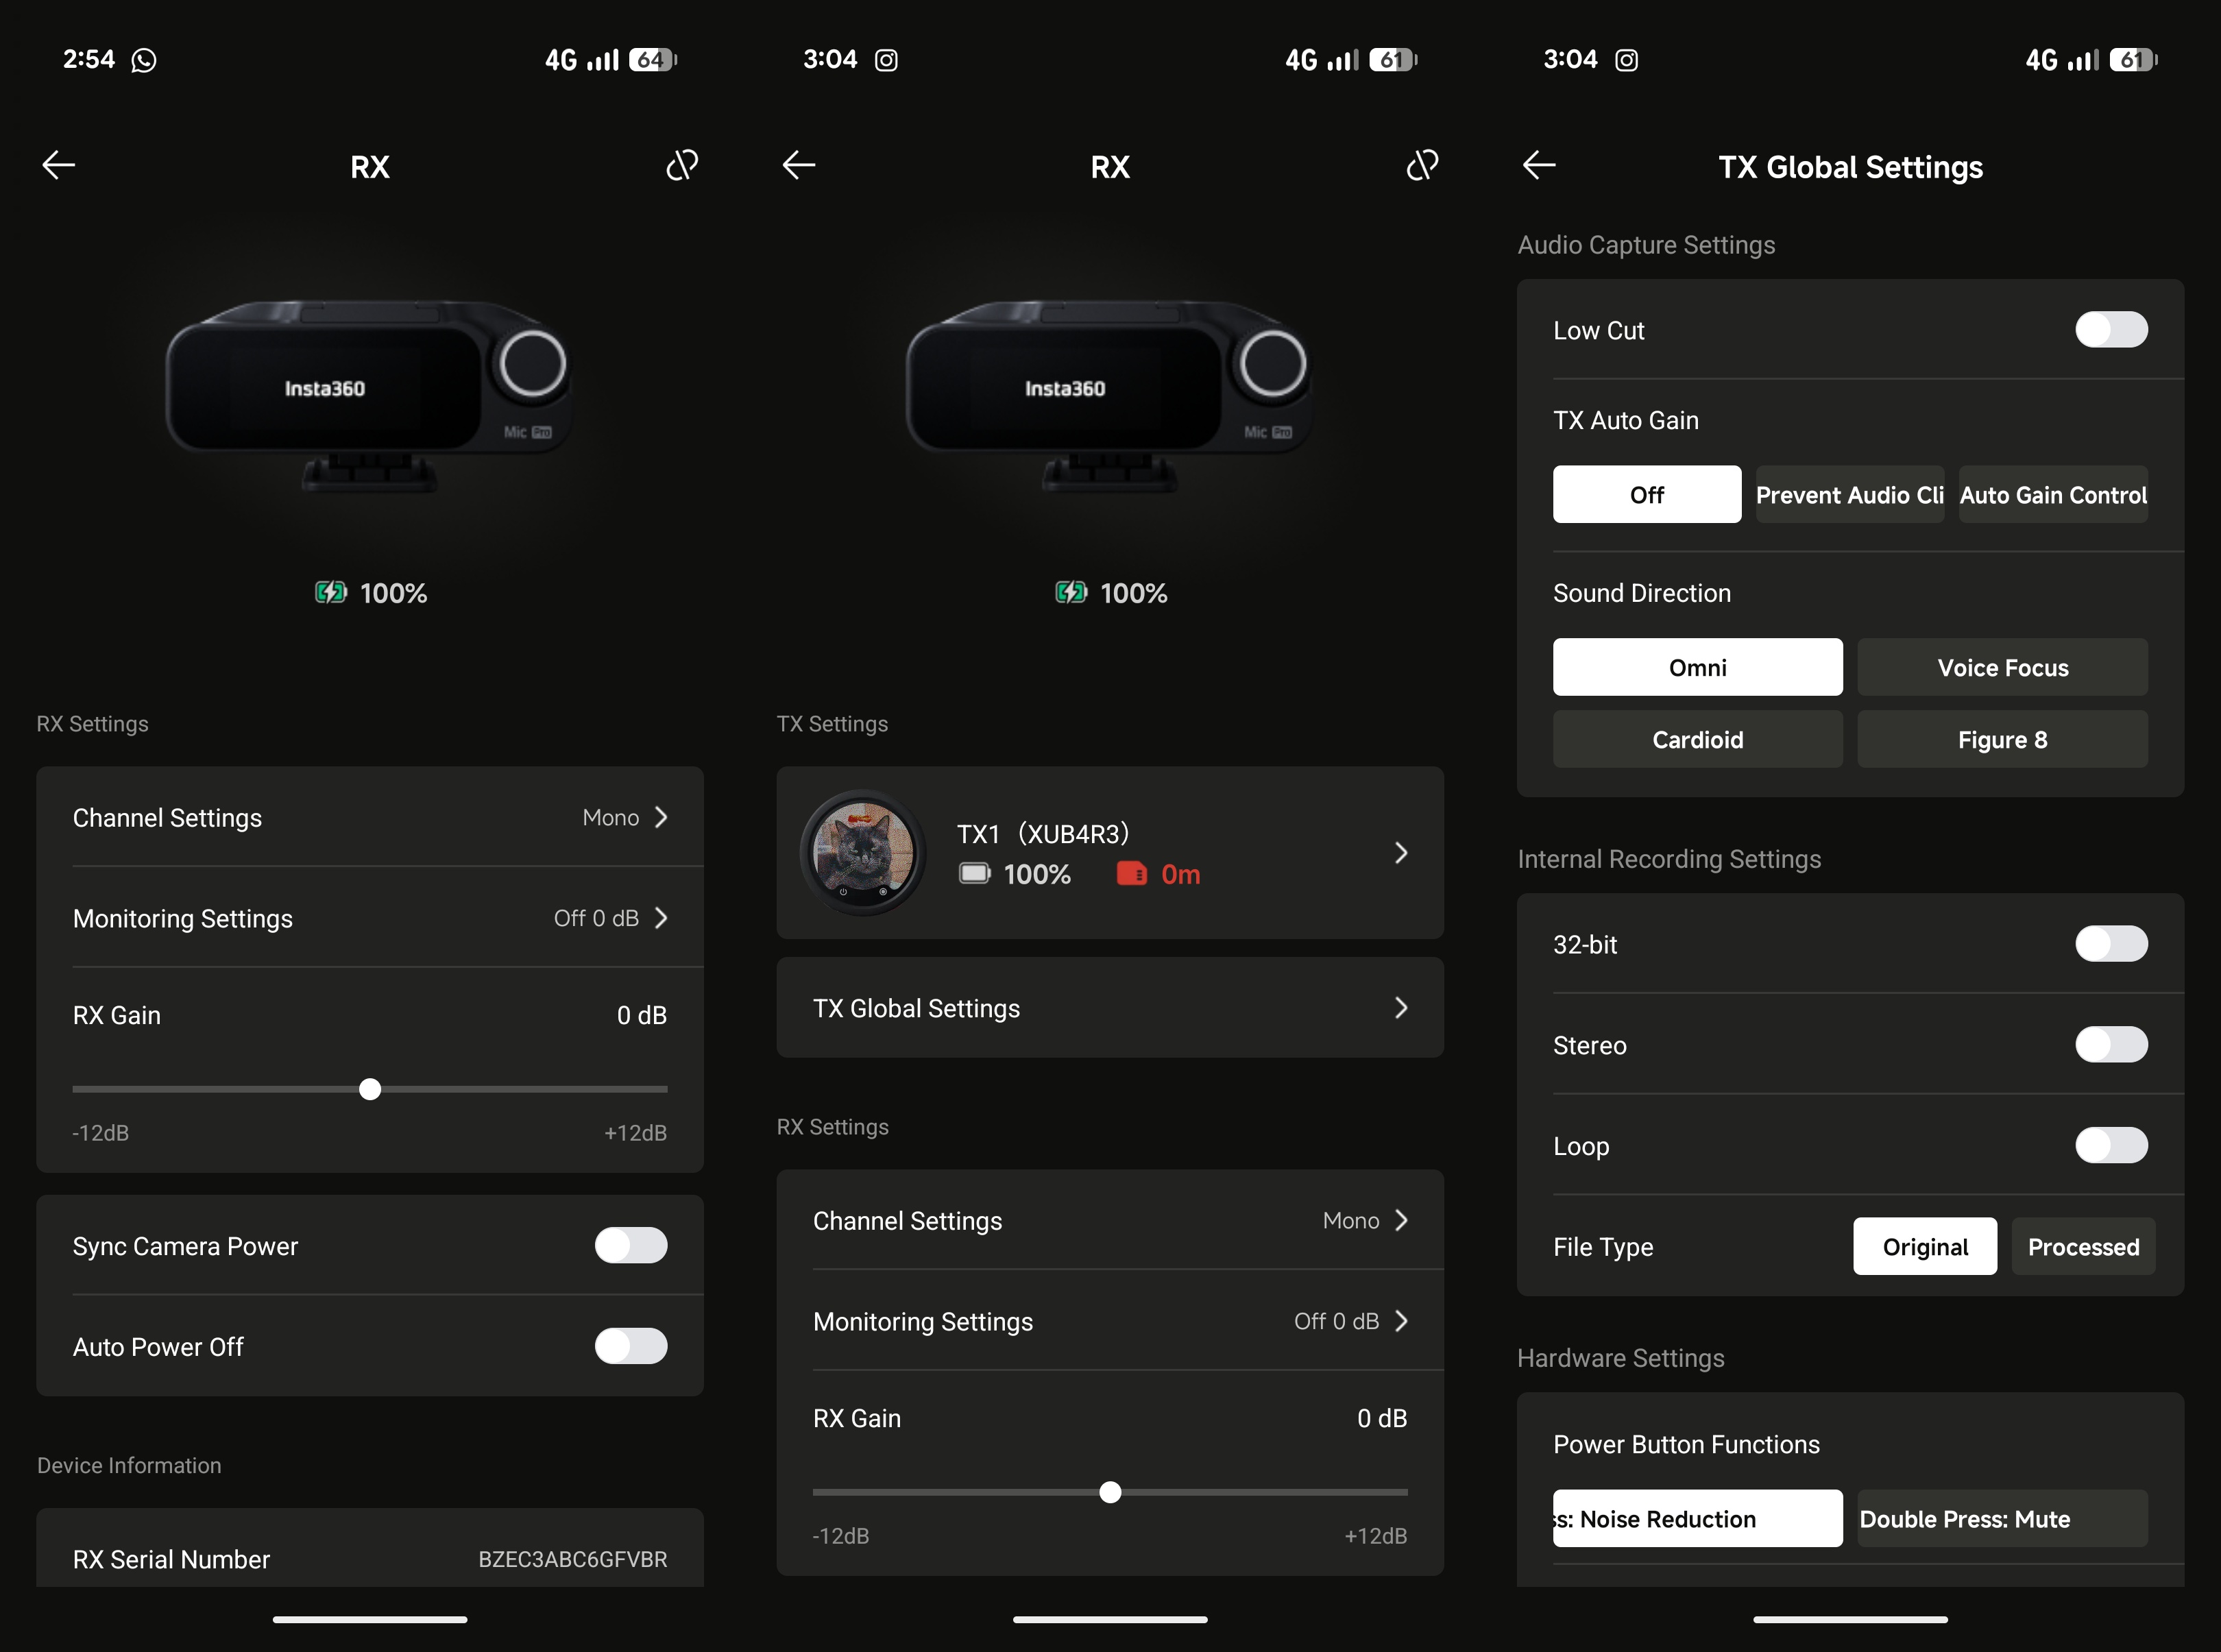The height and width of the screenshot is (1652, 2221).
Task: Tap Off 0 dB value on left screen
Action: tap(596, 918)
